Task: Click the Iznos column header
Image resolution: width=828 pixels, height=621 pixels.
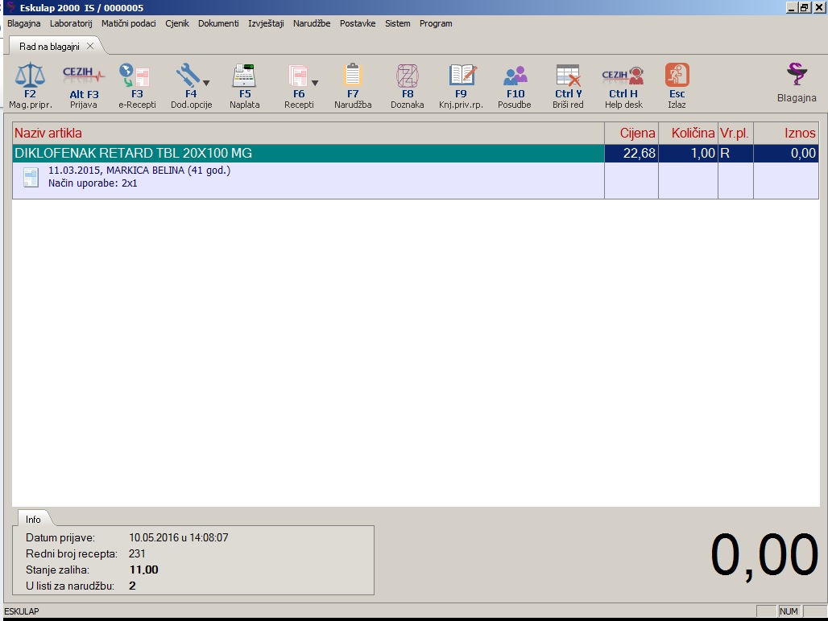Action: [x=786, y=133]
